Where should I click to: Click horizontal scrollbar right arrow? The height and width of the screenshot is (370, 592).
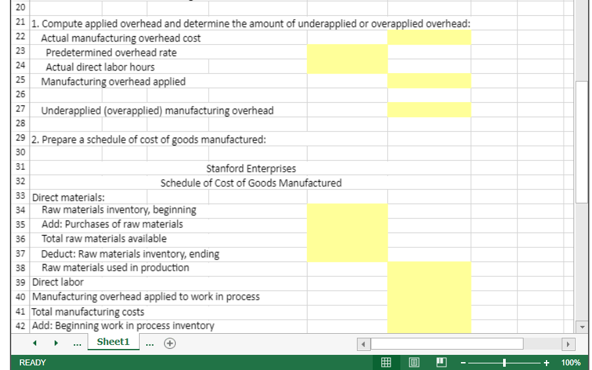click(x=568, y=344)
